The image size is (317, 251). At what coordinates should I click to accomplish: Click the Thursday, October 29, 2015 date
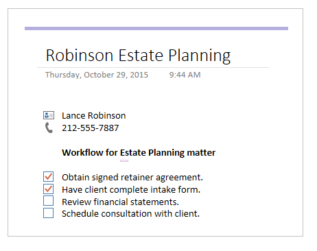click(97, 75)
